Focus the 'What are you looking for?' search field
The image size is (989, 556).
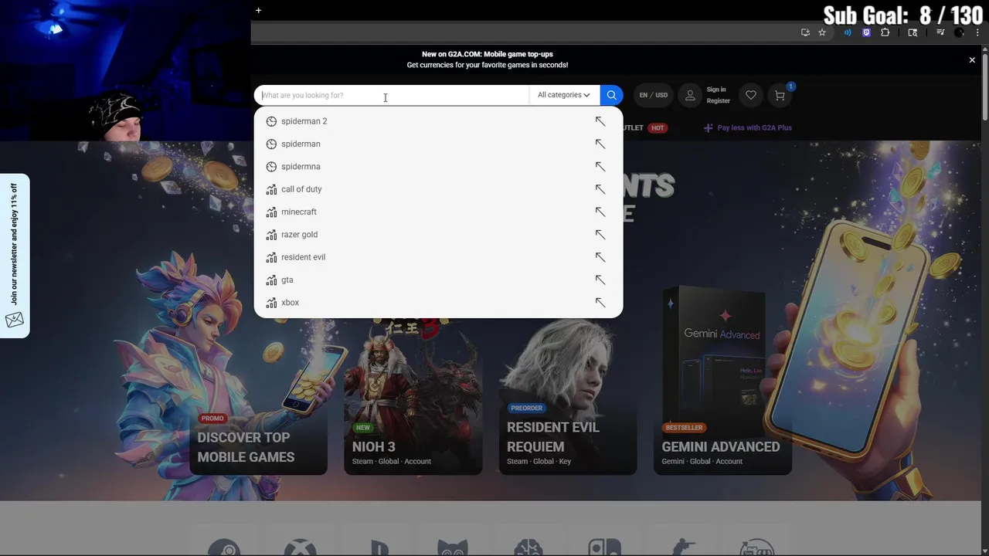coord(393,95)
